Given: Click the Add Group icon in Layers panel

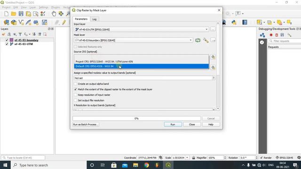Looking at the screenshot, I should [x=9, y=34].
